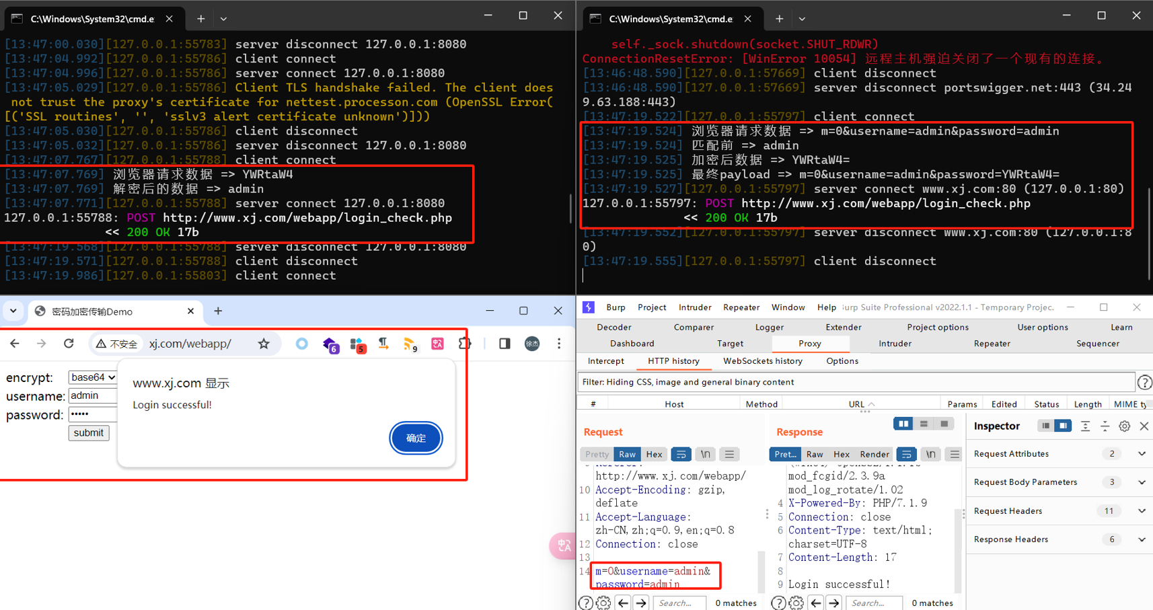Go back in the Chrome browser
This screenshot has height=610, width=1153.
(15, 344)
